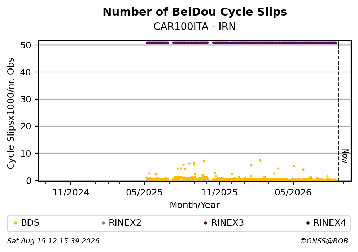Image resolution: width=358 pixels, height=252 pixels.
Task: Click the RINEX3 purple legend marker
Action: point(205,223)
